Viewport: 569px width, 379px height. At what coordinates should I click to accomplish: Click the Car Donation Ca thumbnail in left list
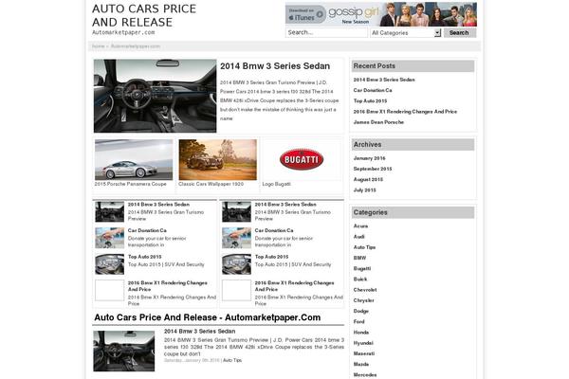[110, 238]
